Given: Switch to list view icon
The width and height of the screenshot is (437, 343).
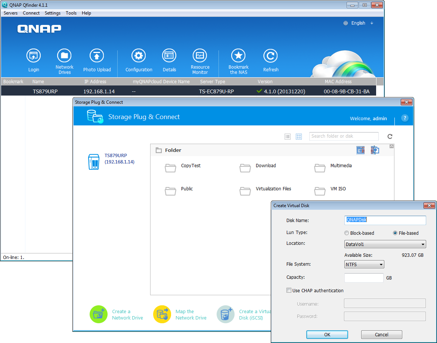Looking at the screenshot, I should pos(288,137).
